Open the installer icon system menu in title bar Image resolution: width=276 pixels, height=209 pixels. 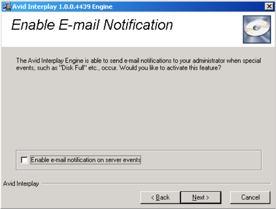click(x=6, y=6)
